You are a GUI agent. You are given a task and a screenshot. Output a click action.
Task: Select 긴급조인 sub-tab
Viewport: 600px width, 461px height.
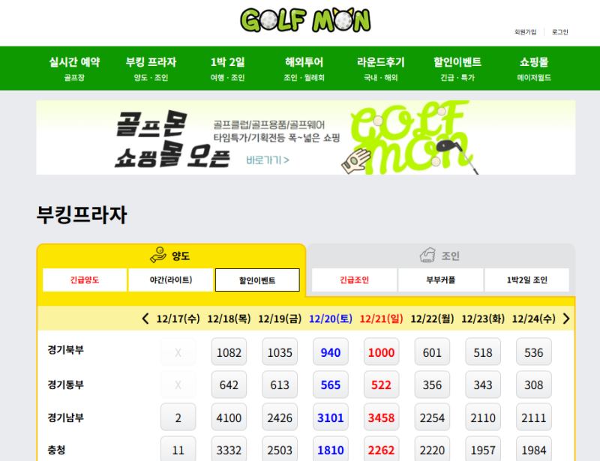354,280
